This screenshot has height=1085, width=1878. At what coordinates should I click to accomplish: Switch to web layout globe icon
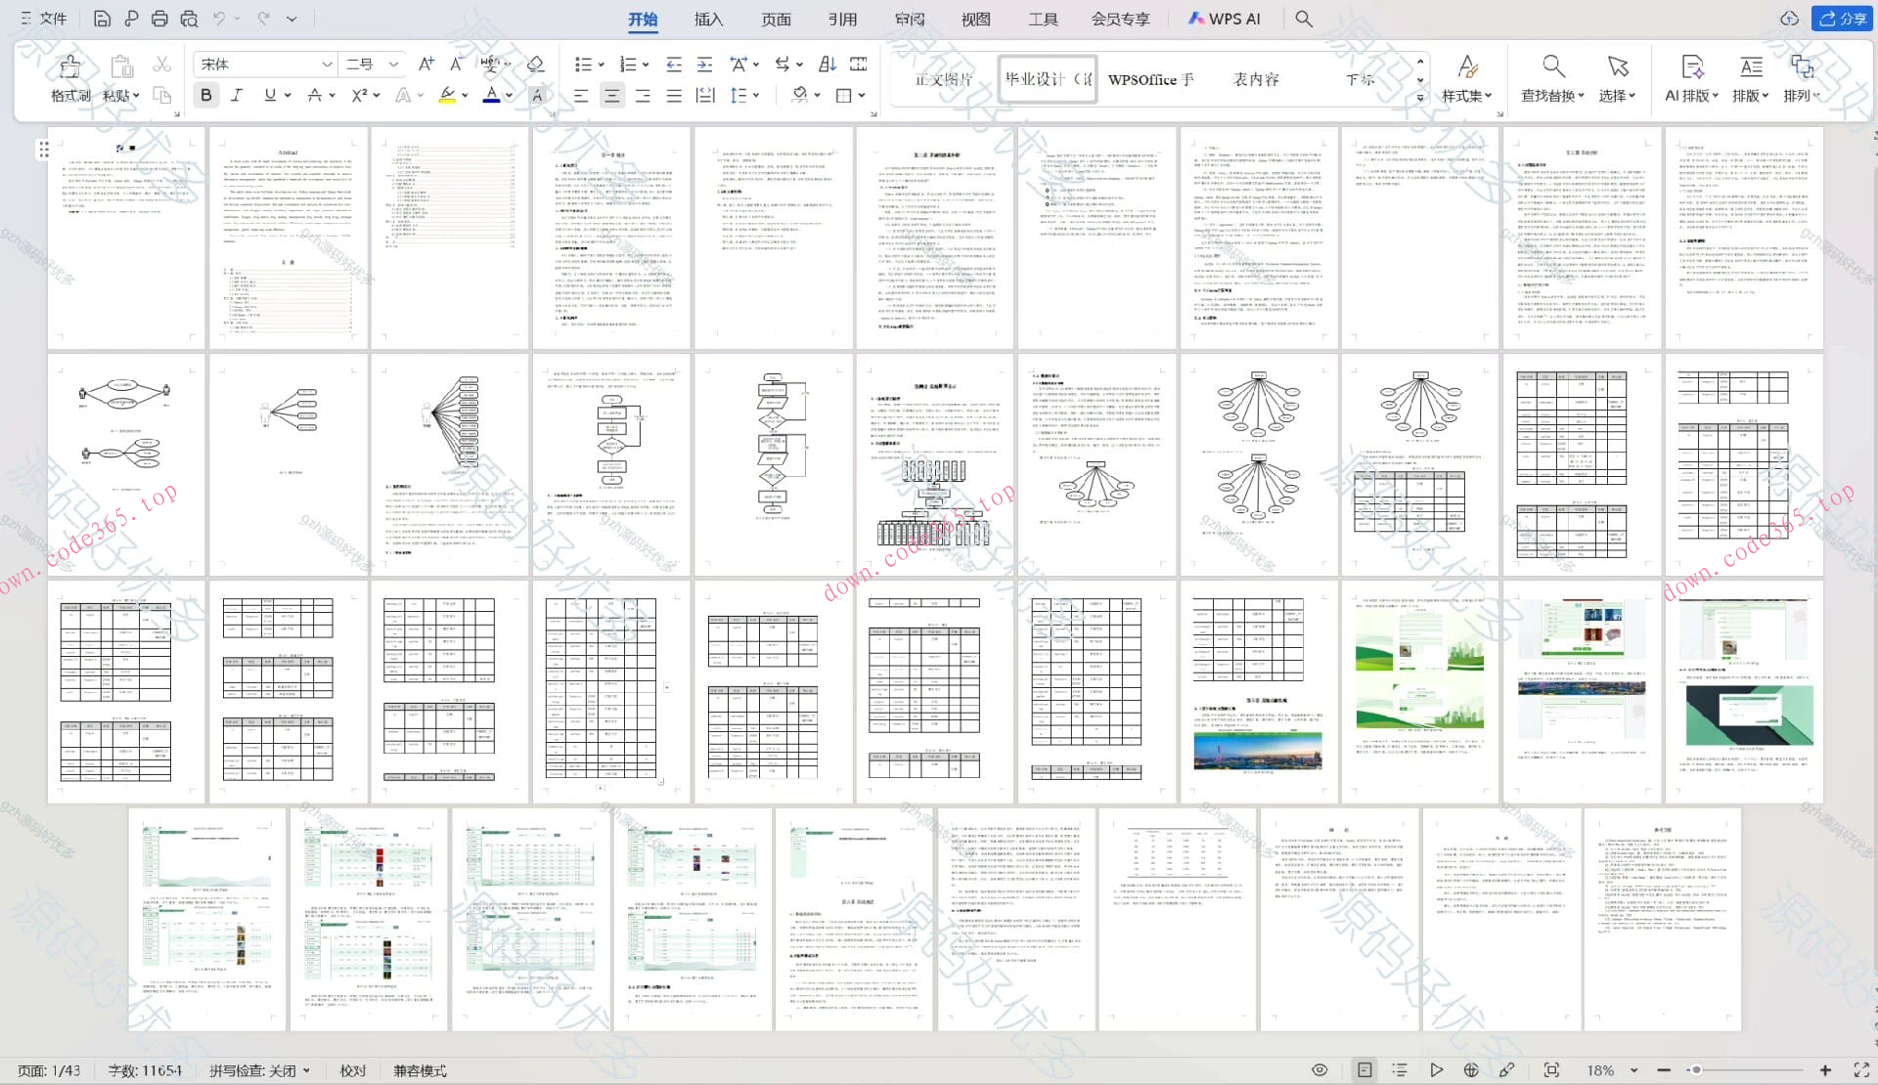pyautogui.click(x=1471, y=1070)
